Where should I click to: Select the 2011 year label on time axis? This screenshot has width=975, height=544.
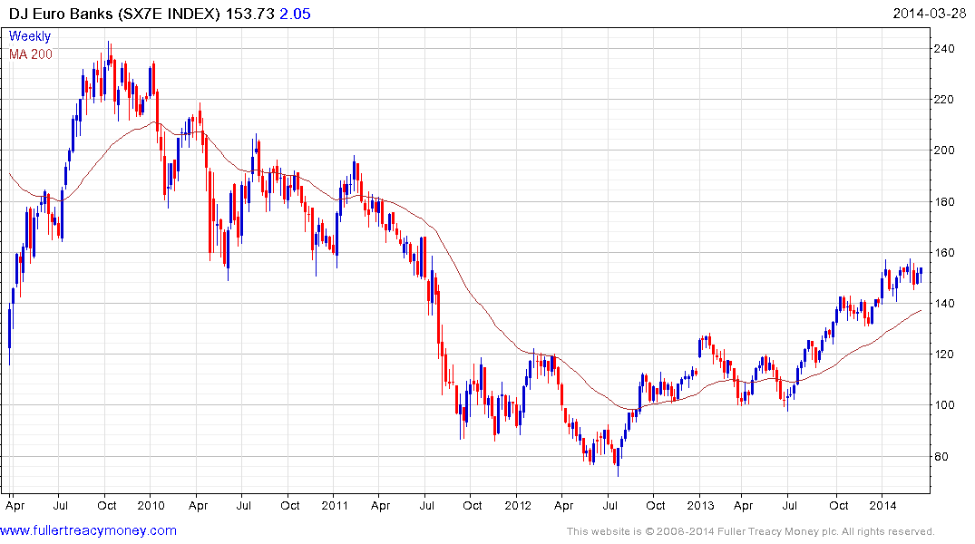click(335, 505)
